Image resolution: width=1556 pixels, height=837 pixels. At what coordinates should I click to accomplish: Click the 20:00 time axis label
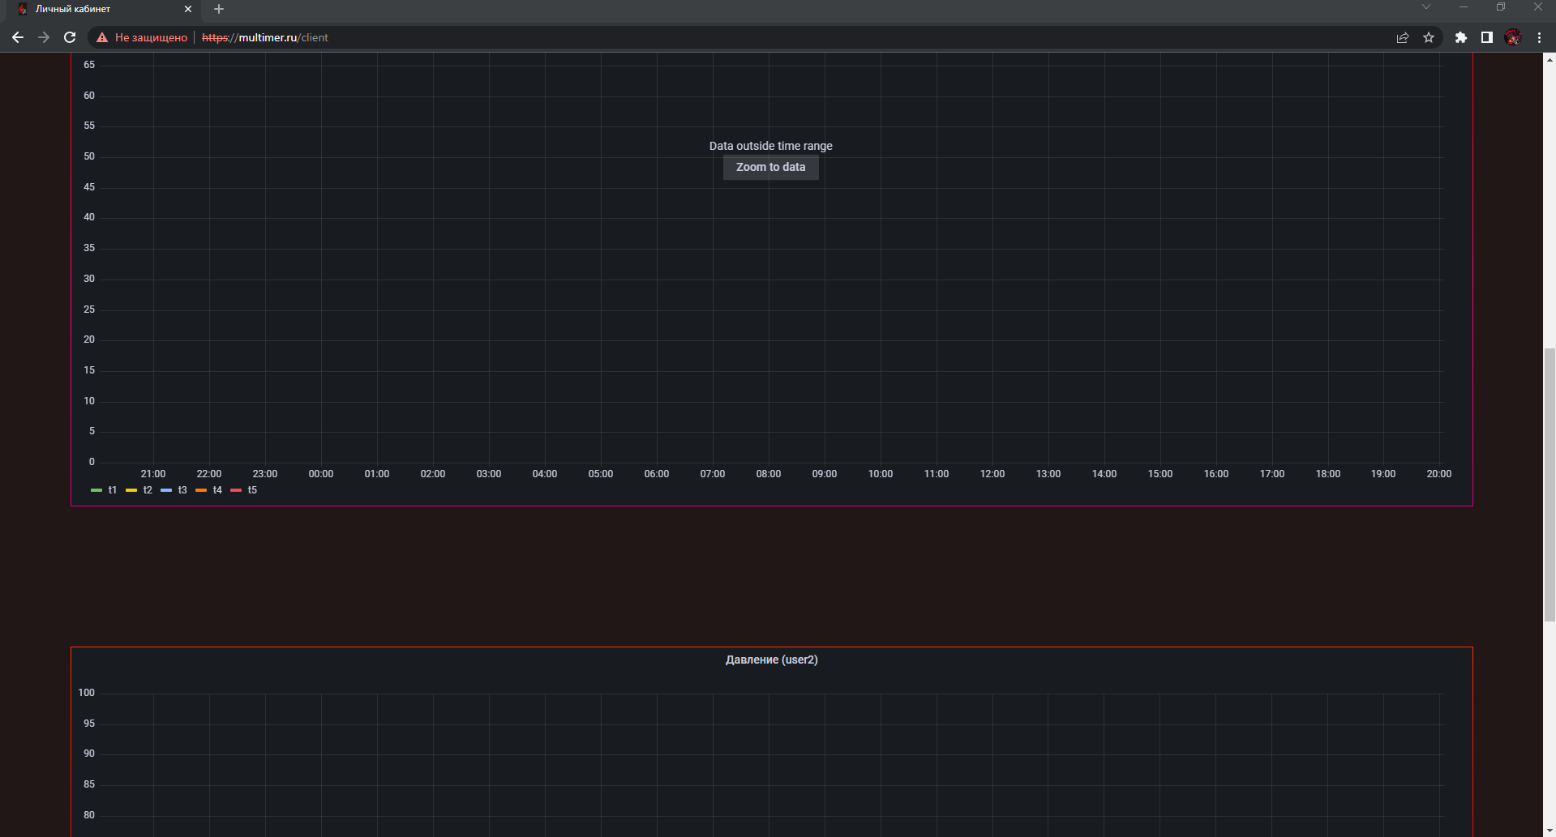pos(1438,474)
